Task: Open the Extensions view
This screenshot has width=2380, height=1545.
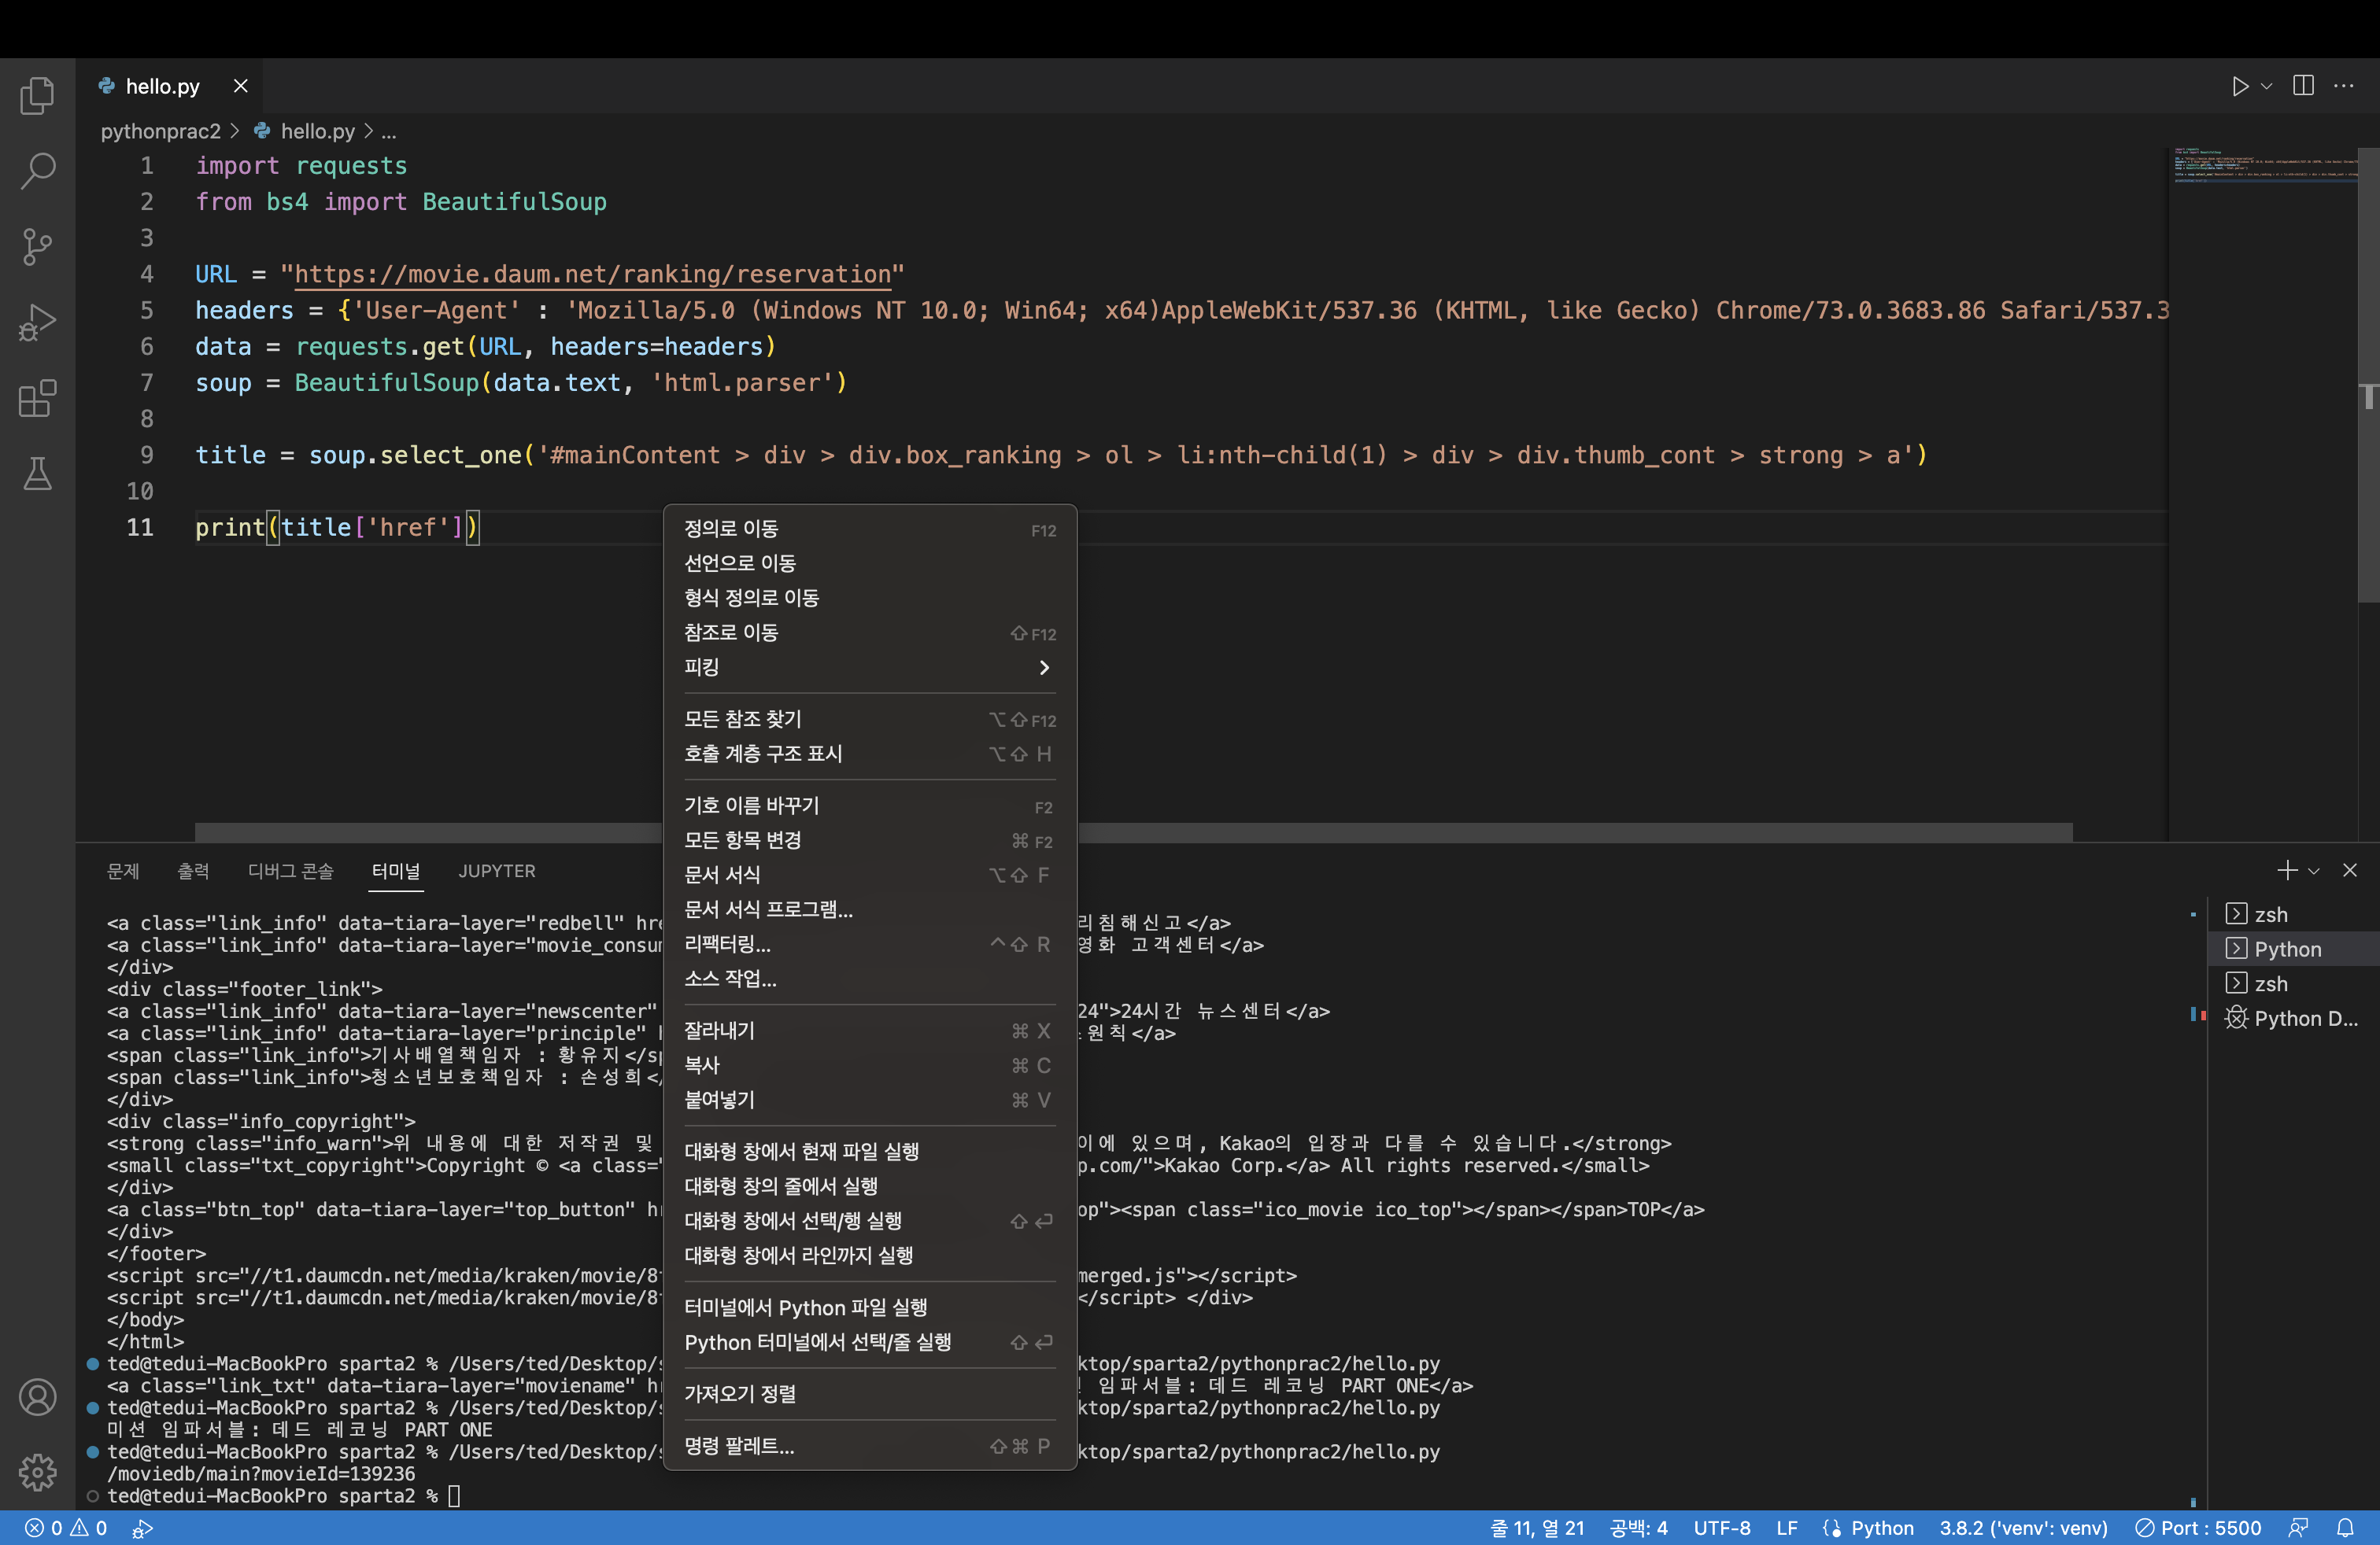Action: pos(37,398)
